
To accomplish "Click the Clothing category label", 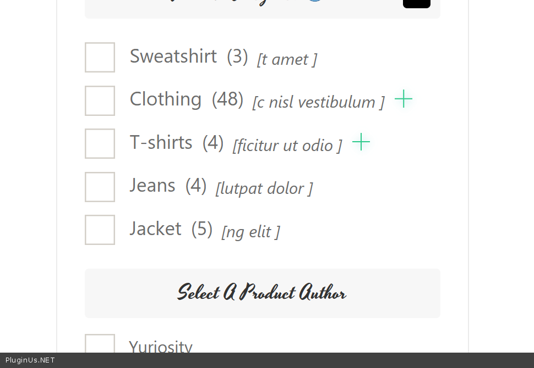I will (x=165, y=99).
